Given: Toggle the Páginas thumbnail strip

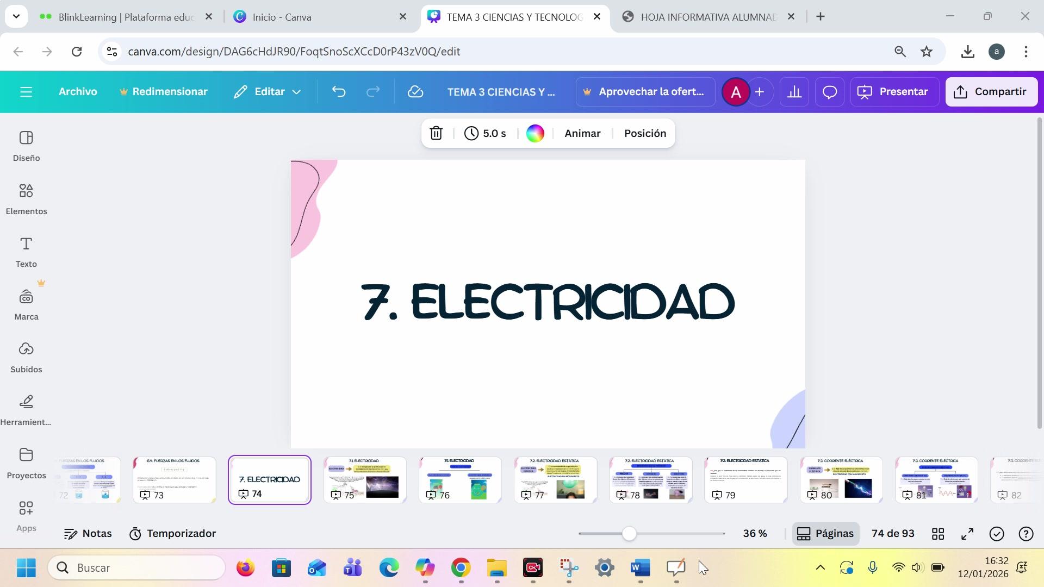Looking at the screenshot, I should tap(825, 534).
